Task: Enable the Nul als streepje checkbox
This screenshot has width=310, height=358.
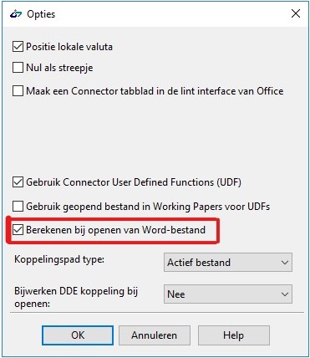Action: (x=18, y=68)
